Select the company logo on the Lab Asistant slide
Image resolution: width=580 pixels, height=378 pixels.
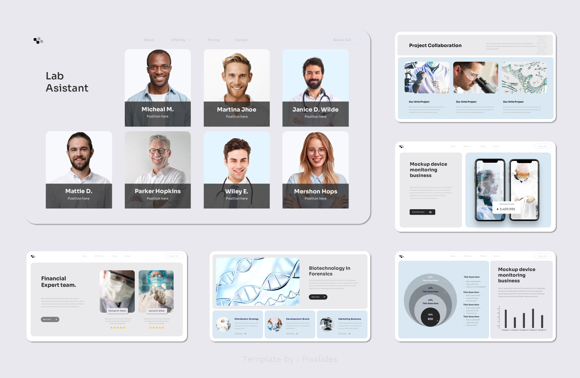(x=39, y=40)
